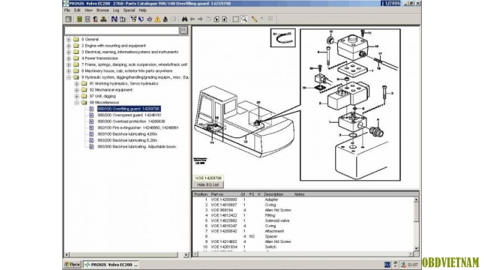
Task: Open the Special menu
Action: pos(129,10)
